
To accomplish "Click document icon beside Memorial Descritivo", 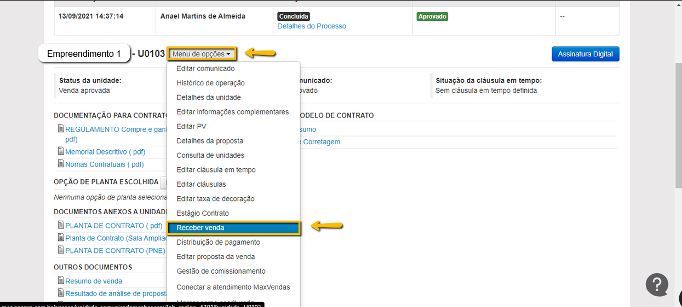I will [61, 151].
